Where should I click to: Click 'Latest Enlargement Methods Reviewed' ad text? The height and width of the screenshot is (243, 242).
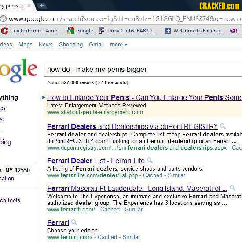point(96,106)
